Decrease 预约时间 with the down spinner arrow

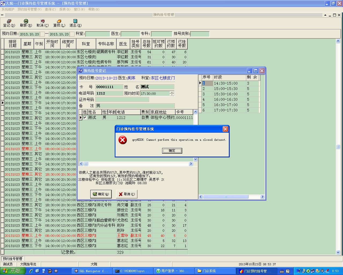point(172,95)
